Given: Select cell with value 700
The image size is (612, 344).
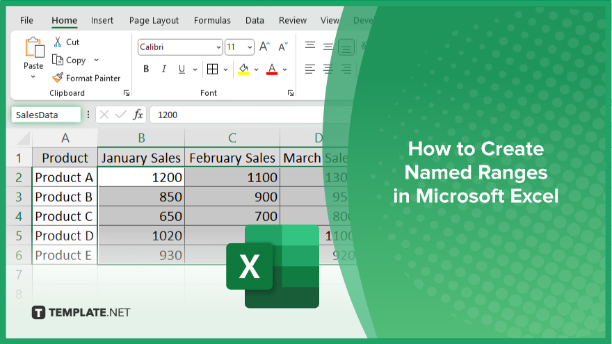Looking at the screenshot, I should coord(232,216).
